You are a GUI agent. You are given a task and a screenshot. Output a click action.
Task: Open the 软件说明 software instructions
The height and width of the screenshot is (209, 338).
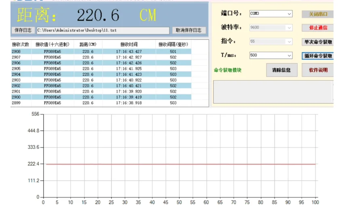click(x=318, y=70)
